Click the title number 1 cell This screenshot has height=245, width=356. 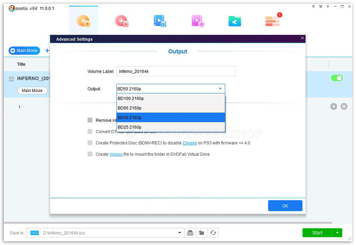point(19,107)
